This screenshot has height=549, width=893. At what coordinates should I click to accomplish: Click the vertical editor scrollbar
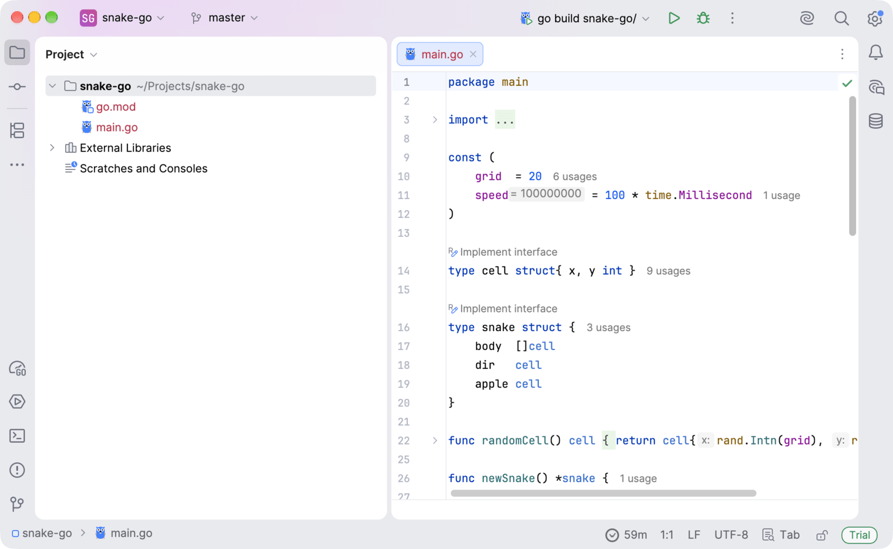(x=852, y=166)
